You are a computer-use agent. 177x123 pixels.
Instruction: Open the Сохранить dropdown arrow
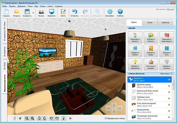pyautogui.click(x=33, y=13)
